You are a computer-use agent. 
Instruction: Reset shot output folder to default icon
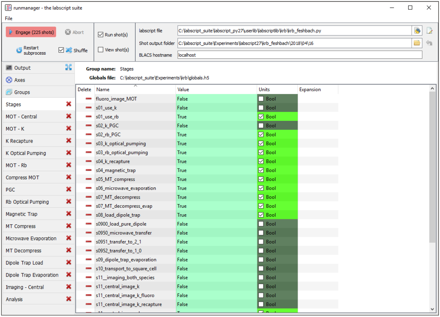429,43
